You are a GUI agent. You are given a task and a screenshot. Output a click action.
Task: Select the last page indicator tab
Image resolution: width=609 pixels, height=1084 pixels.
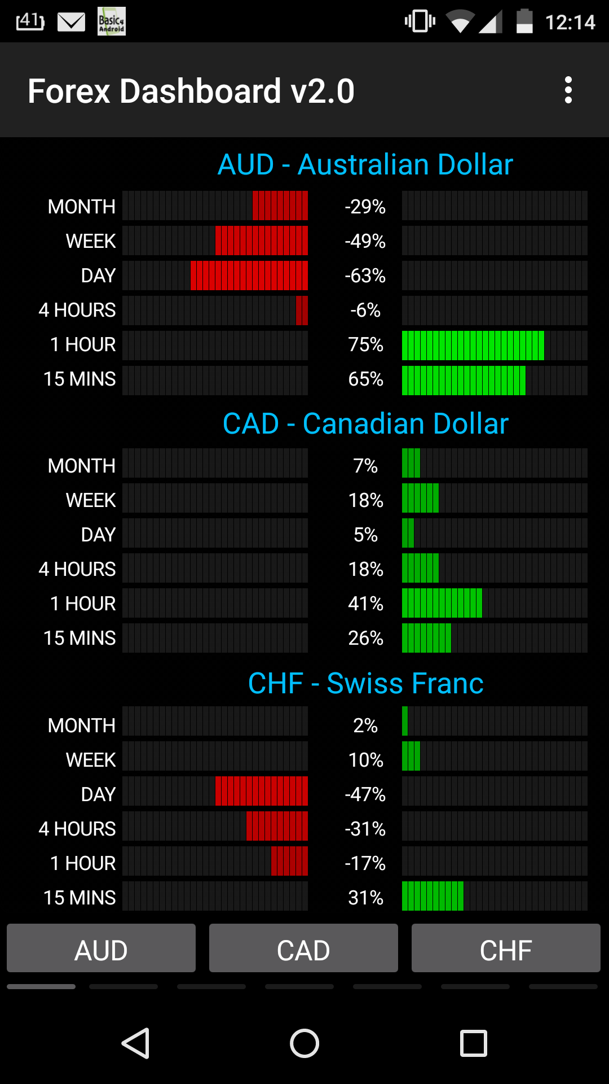pyautogui.click(x=563, y=987)
